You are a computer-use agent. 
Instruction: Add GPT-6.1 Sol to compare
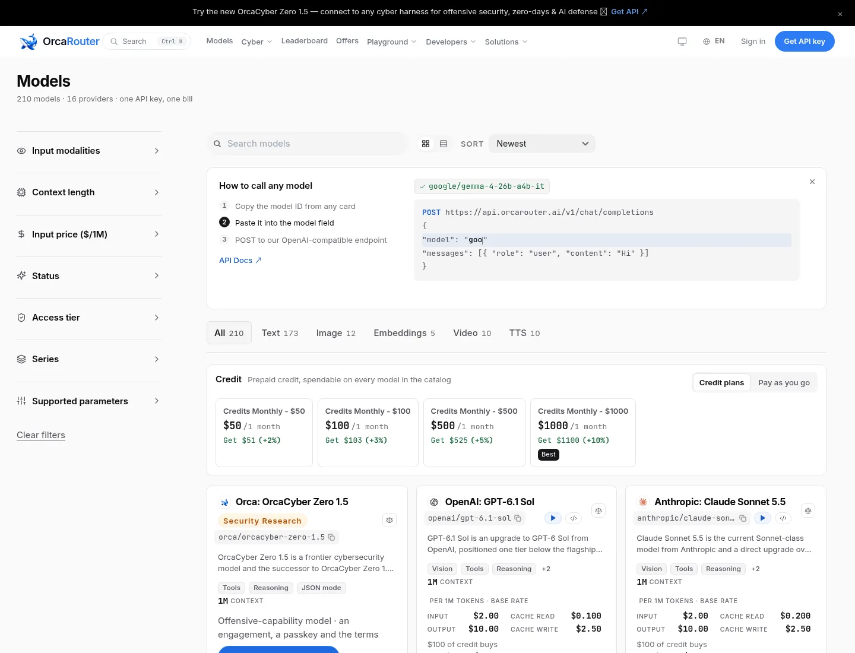(598, 511)
